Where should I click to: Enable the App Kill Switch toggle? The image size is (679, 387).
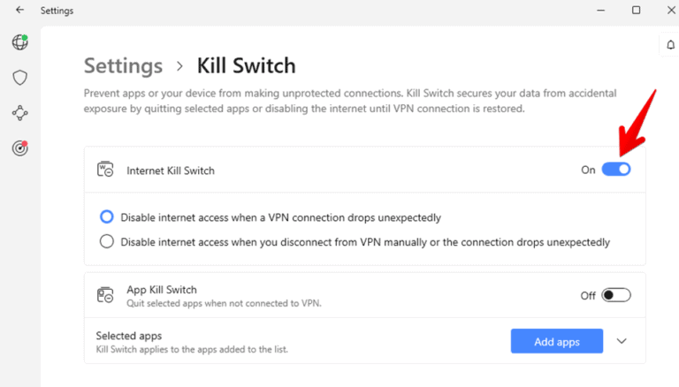point(615,295)
